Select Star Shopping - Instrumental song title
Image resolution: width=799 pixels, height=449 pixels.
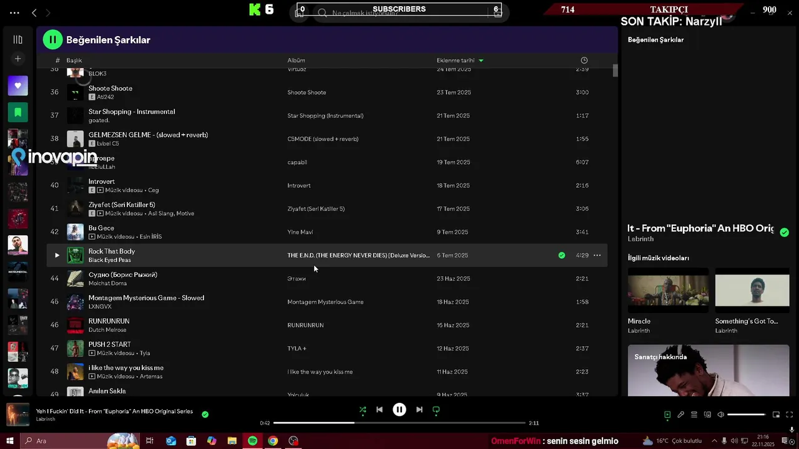tap(132, 112)
